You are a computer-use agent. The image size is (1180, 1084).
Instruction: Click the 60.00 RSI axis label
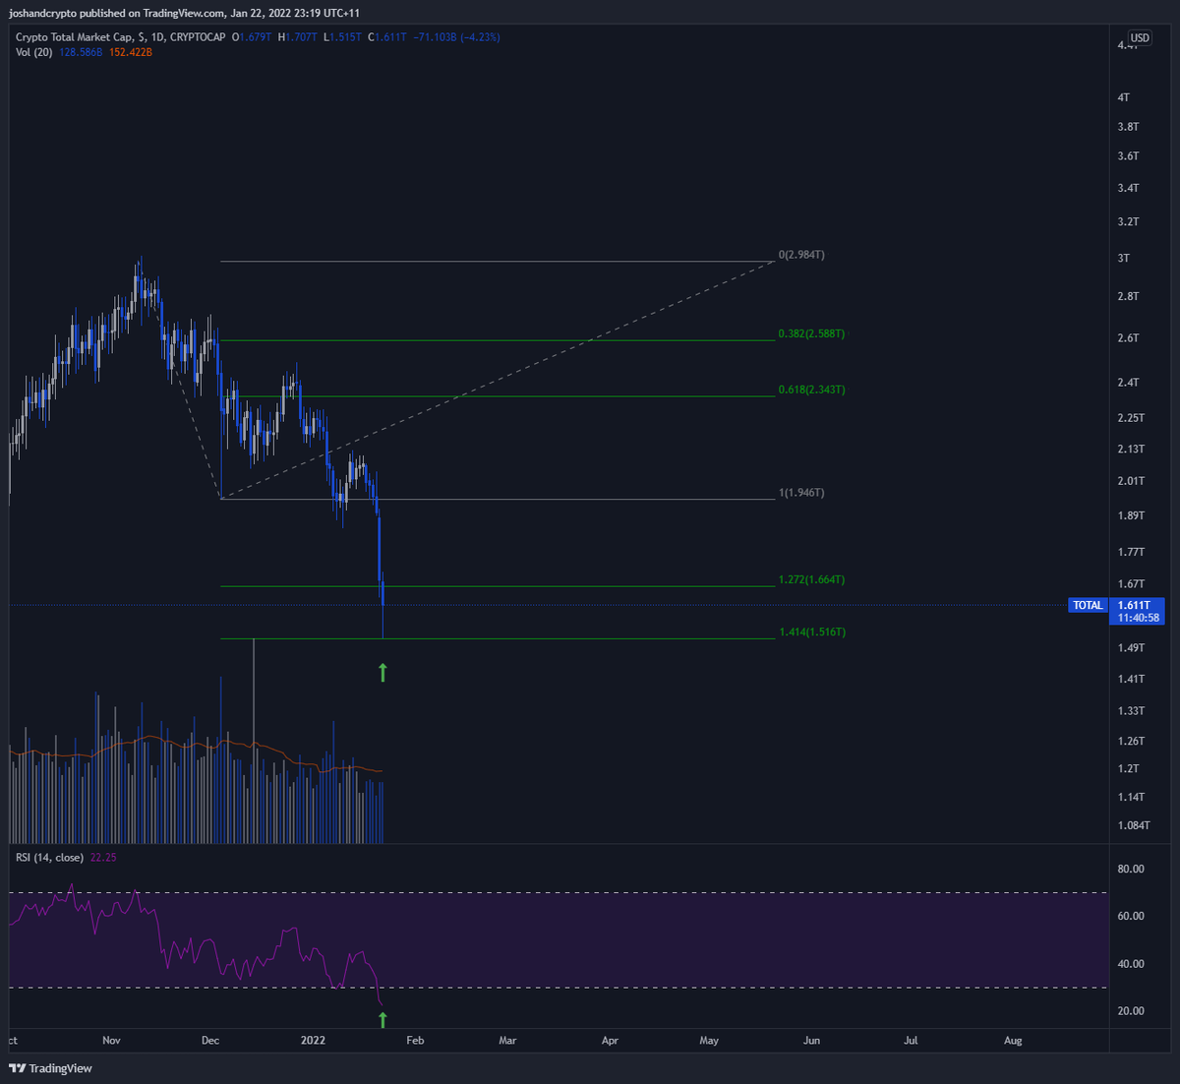pos(1131,917)
